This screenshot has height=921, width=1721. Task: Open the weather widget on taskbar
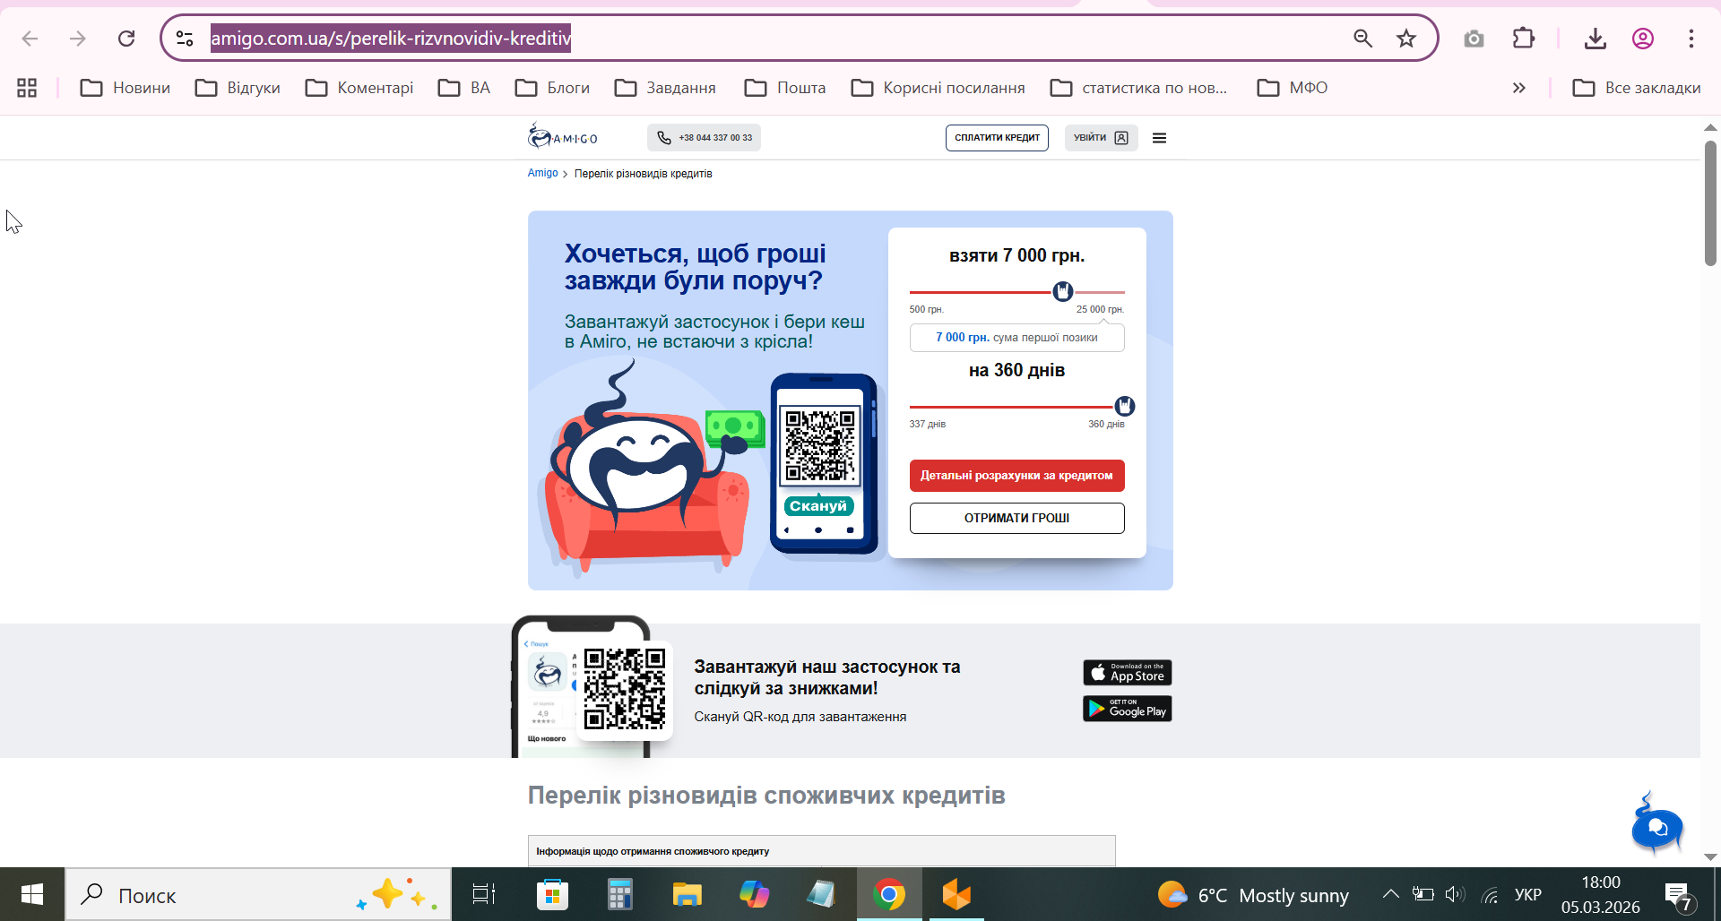pyautogui.click(x=1253, y=895)
